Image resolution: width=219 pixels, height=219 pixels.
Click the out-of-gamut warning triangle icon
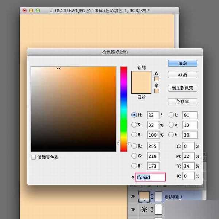coord(157,73)
